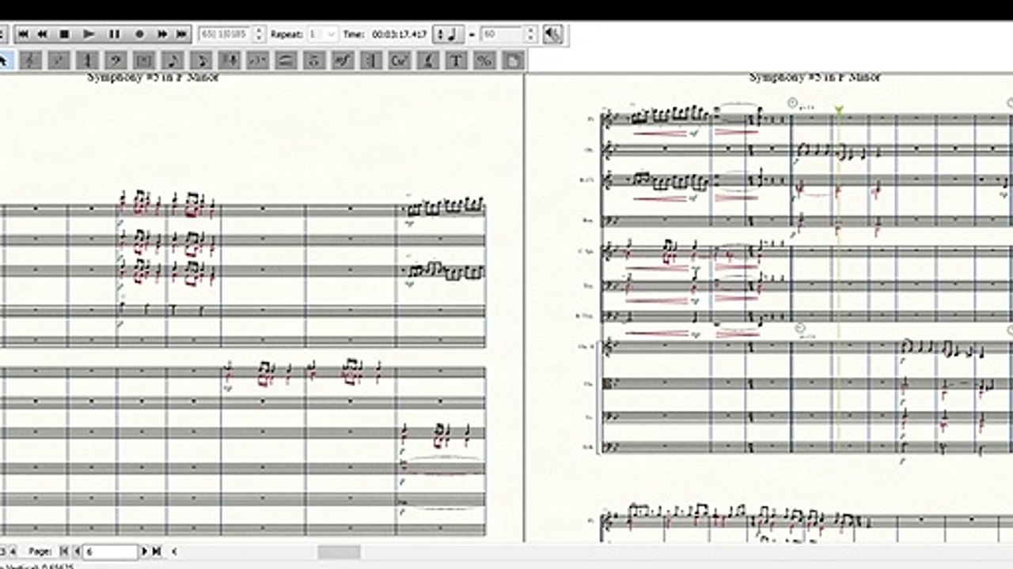Go to the last page
This screenshot has height=569, width=1013.
tap(156, 551)
